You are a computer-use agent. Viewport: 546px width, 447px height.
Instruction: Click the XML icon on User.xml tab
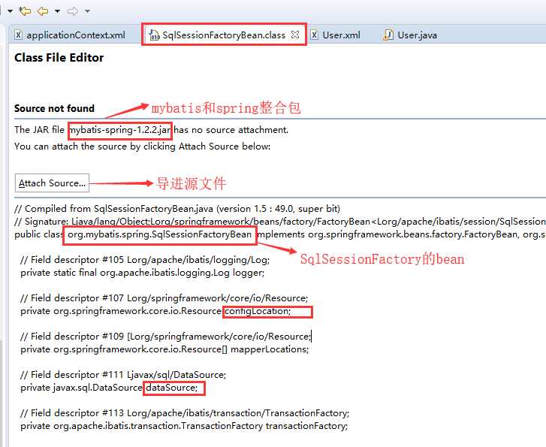point(314,35)
